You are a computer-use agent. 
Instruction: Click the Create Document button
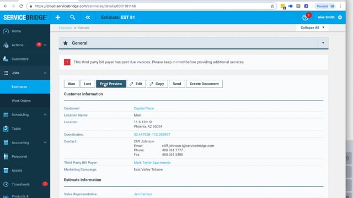(204, 84)
